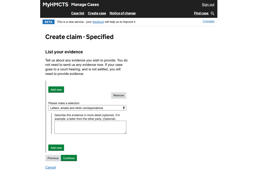Image resolution: width=257 pixels, height=171 pixels.
Task: Click the dropdown arrows on evidence selector
Action: coord(124,108)
